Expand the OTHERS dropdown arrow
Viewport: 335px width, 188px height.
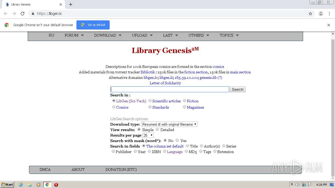coord(208,35)
